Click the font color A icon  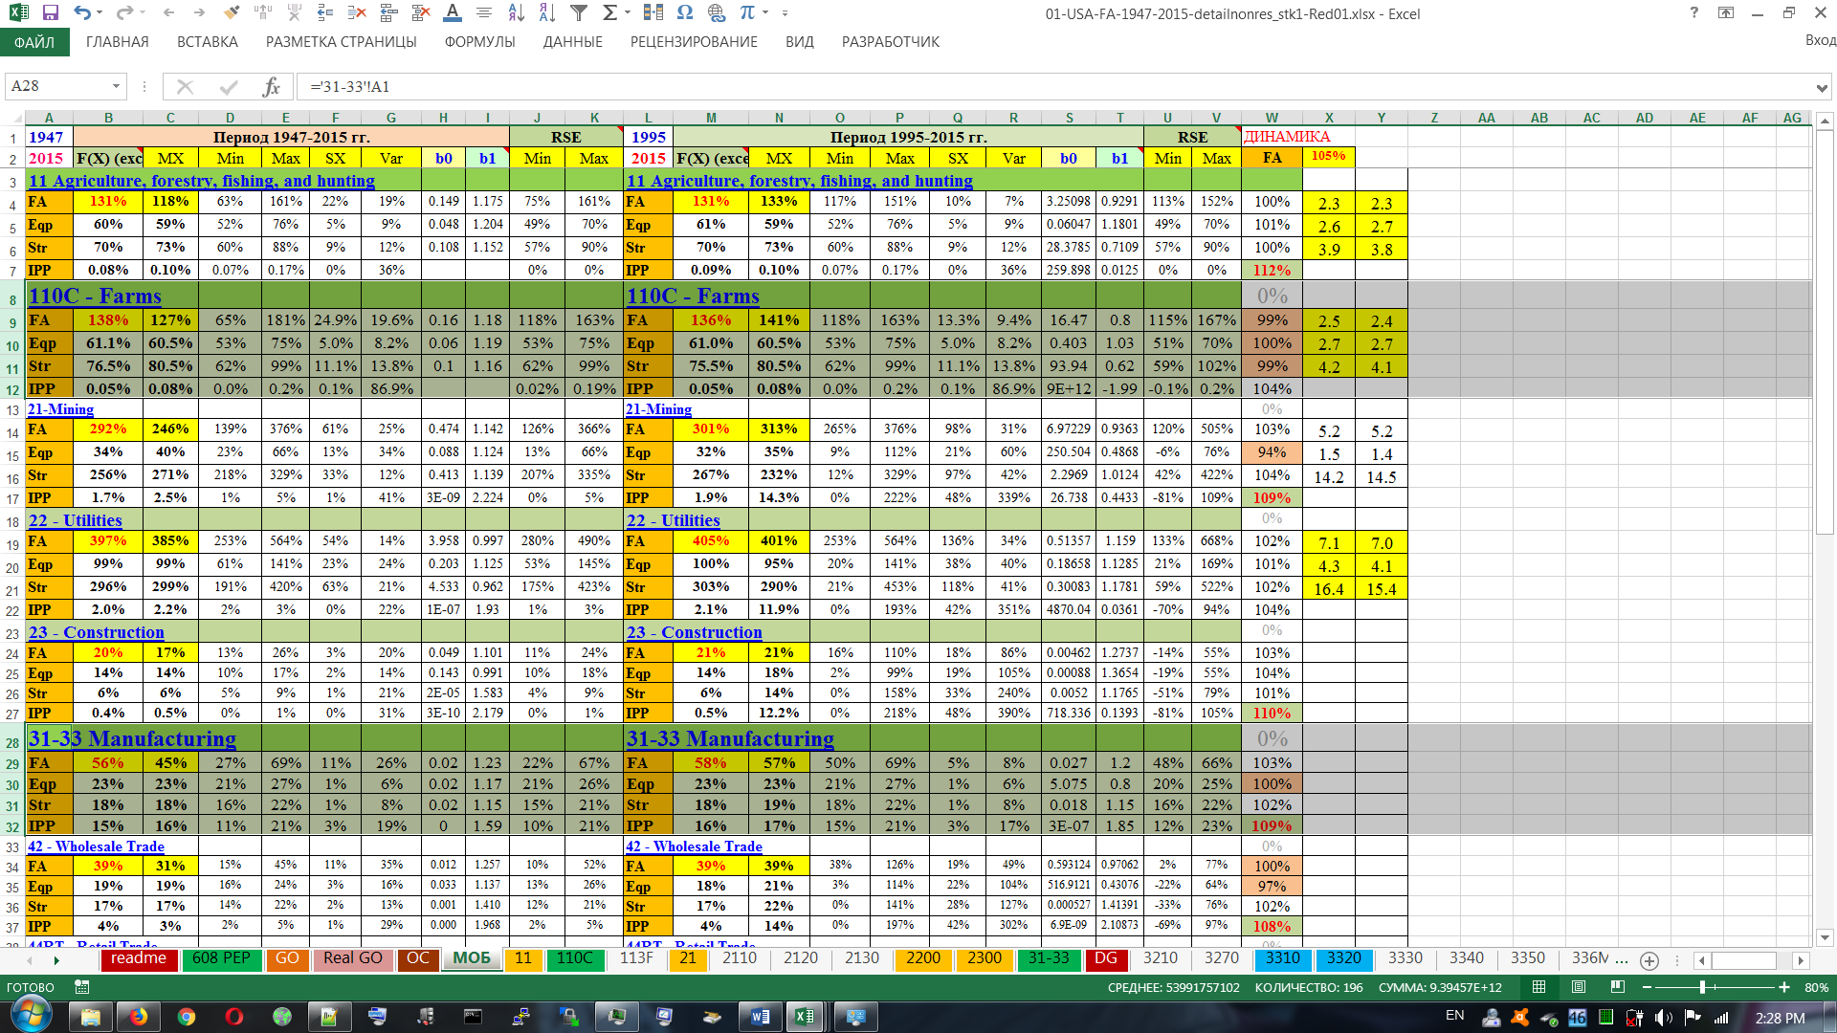pyautogui.click(x=453, y=13)
